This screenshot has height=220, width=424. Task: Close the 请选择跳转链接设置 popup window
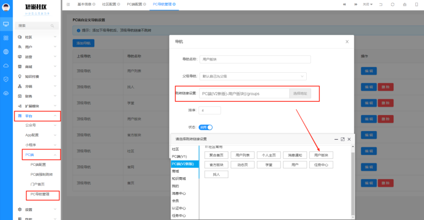pos(349,139)
